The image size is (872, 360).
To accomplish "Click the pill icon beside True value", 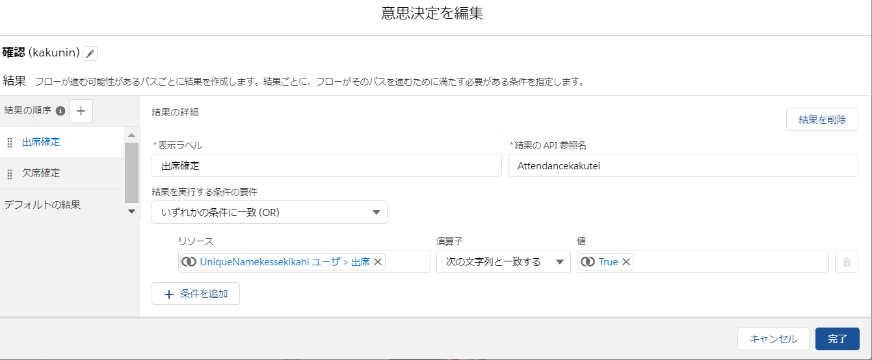I will 588,262.
